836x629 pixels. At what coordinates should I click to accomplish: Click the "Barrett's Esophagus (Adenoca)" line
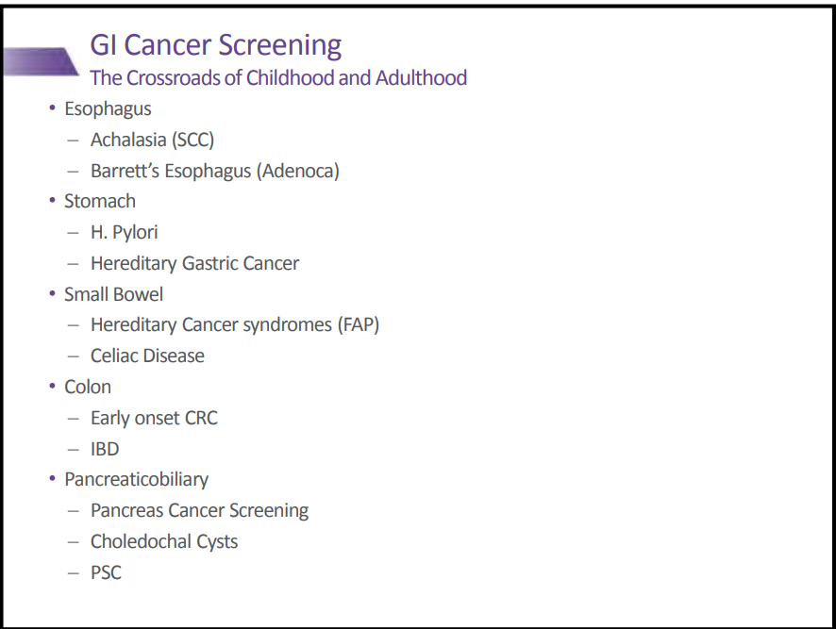point(214,171)
